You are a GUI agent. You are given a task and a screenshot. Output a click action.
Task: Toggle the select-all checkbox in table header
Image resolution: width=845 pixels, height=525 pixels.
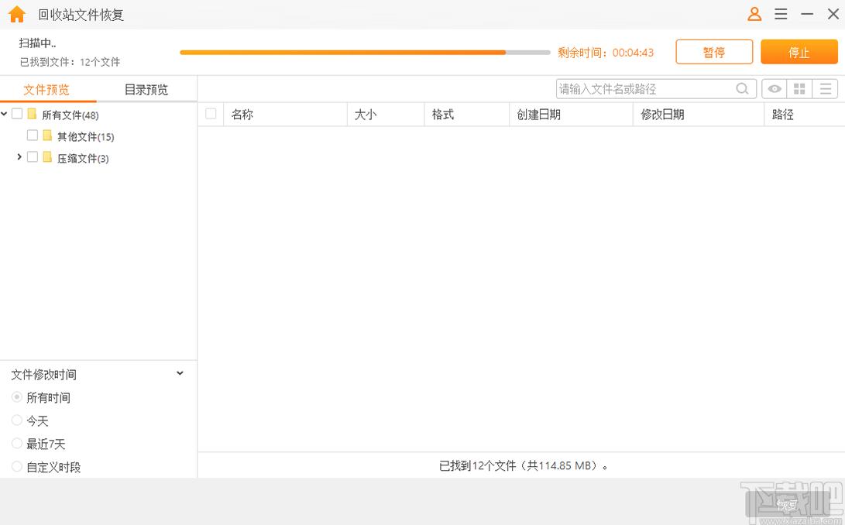pyautogui.click(x=211, y=114)
